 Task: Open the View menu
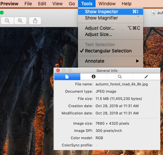point(58,4)
